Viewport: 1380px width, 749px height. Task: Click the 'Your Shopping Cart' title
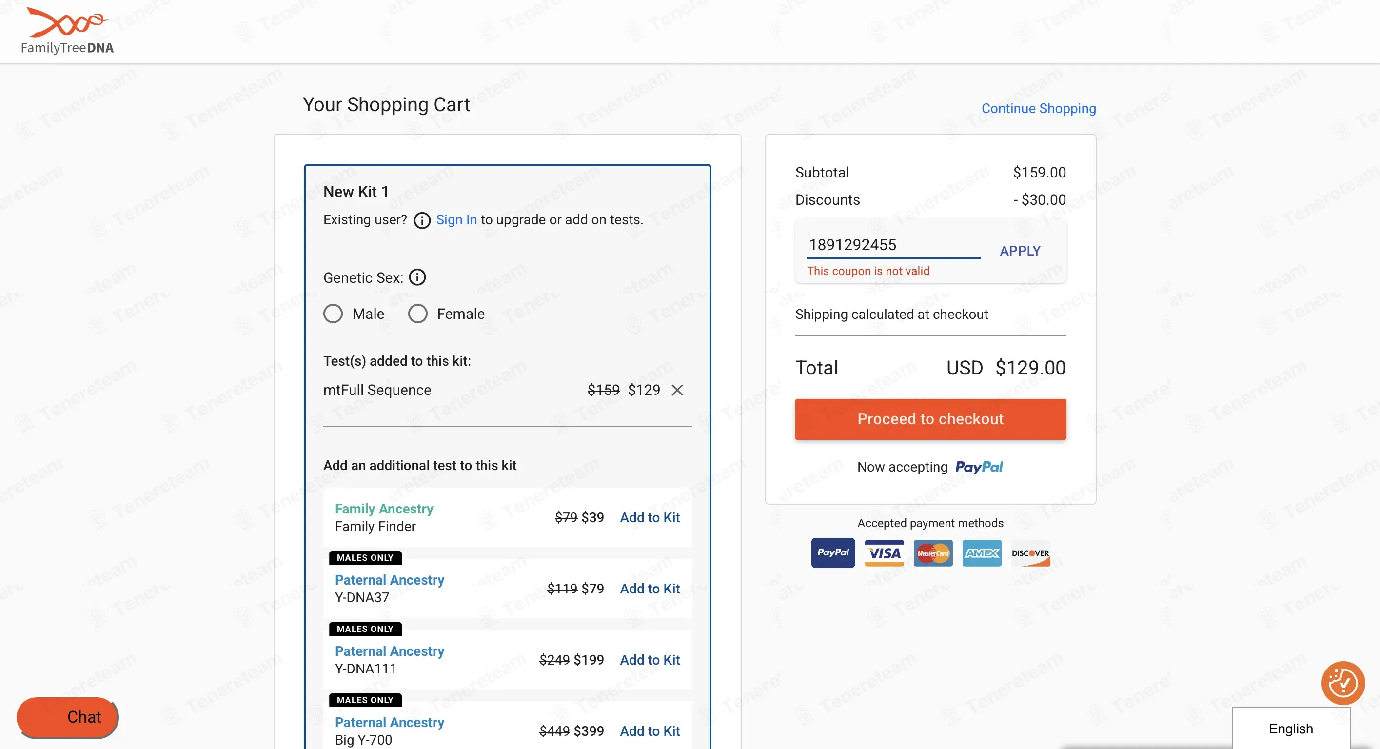(386, 105)
